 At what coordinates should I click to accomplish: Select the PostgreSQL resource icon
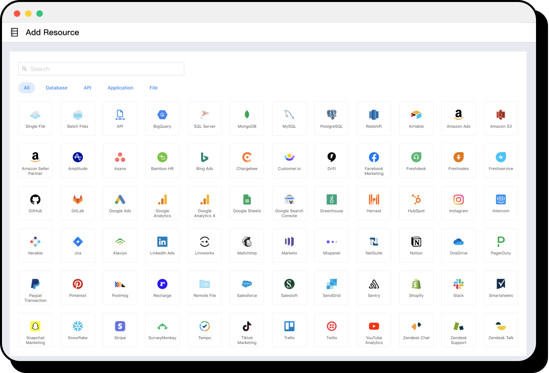click(331, 115)
